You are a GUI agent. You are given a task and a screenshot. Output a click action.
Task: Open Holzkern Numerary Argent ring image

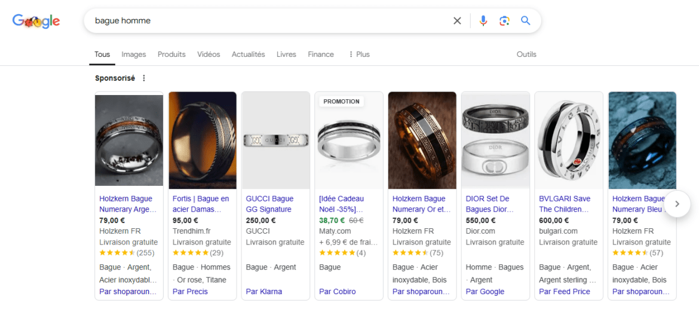click(129, 140)
